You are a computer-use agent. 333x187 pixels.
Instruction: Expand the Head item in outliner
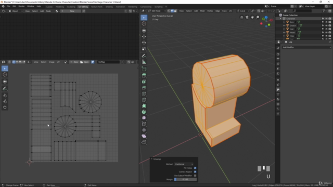point(284,32)
